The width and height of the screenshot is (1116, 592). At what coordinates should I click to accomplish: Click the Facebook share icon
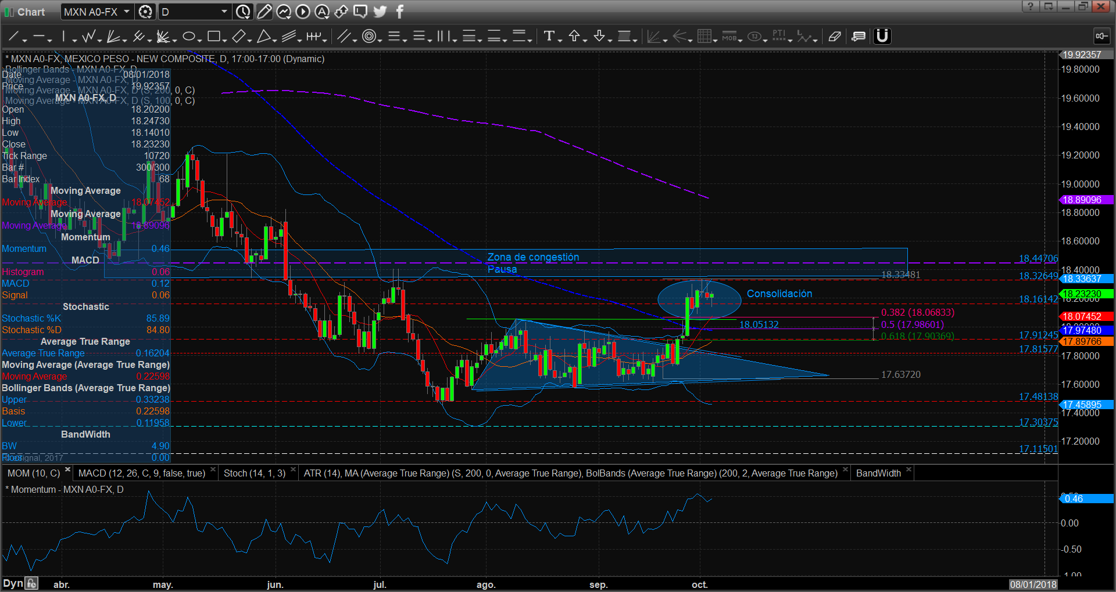pyautogui.click(x=400, y=12)
